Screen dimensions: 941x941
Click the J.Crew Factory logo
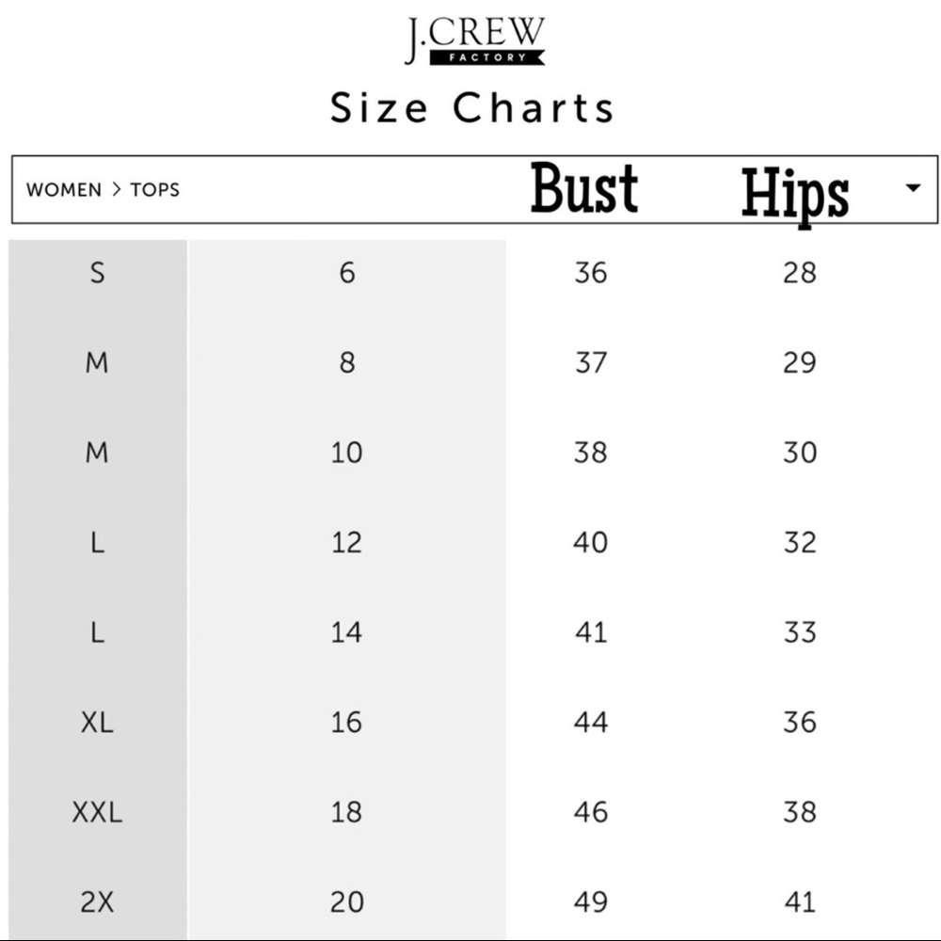pos(474,40)
